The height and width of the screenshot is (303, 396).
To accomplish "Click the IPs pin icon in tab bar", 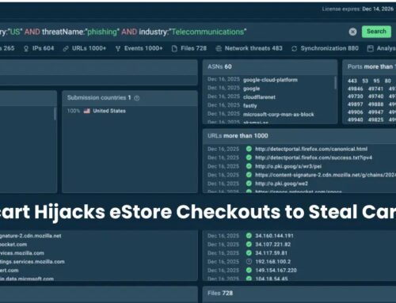I will (x=26, y=49).
